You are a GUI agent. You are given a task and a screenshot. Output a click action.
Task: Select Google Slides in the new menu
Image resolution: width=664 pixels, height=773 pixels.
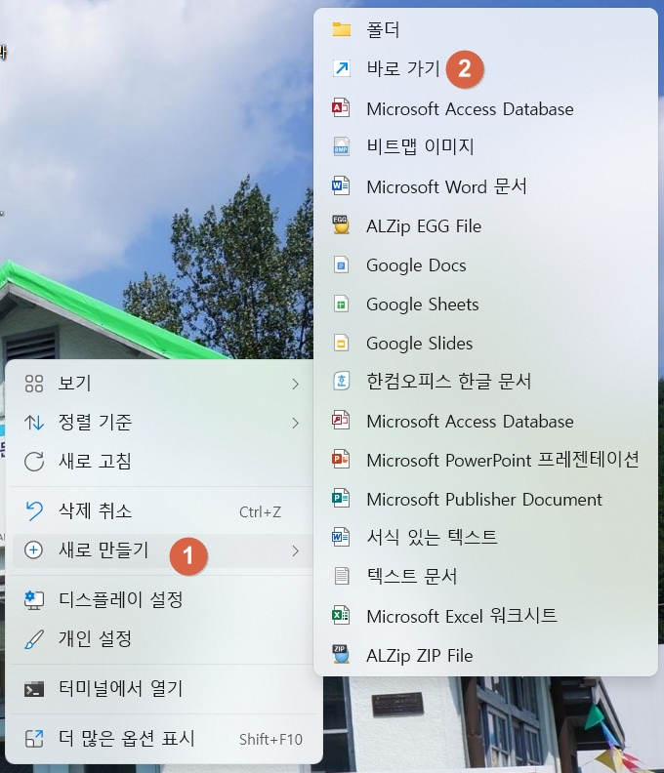point(485,344)
